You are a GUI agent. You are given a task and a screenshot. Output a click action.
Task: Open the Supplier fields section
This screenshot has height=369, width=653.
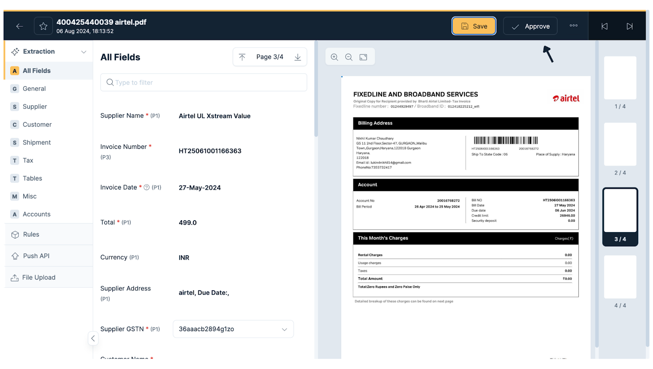pyautogui.click(x=49, y=106)
